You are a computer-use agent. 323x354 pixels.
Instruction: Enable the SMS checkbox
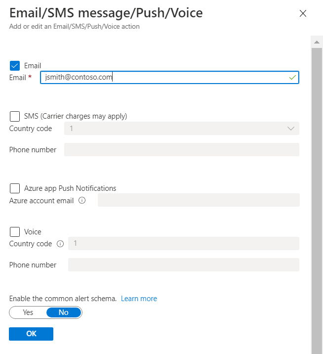15,117
